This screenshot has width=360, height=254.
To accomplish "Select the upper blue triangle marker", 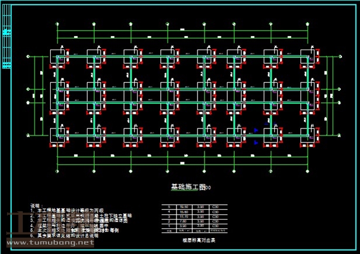I will pos(257,130).
